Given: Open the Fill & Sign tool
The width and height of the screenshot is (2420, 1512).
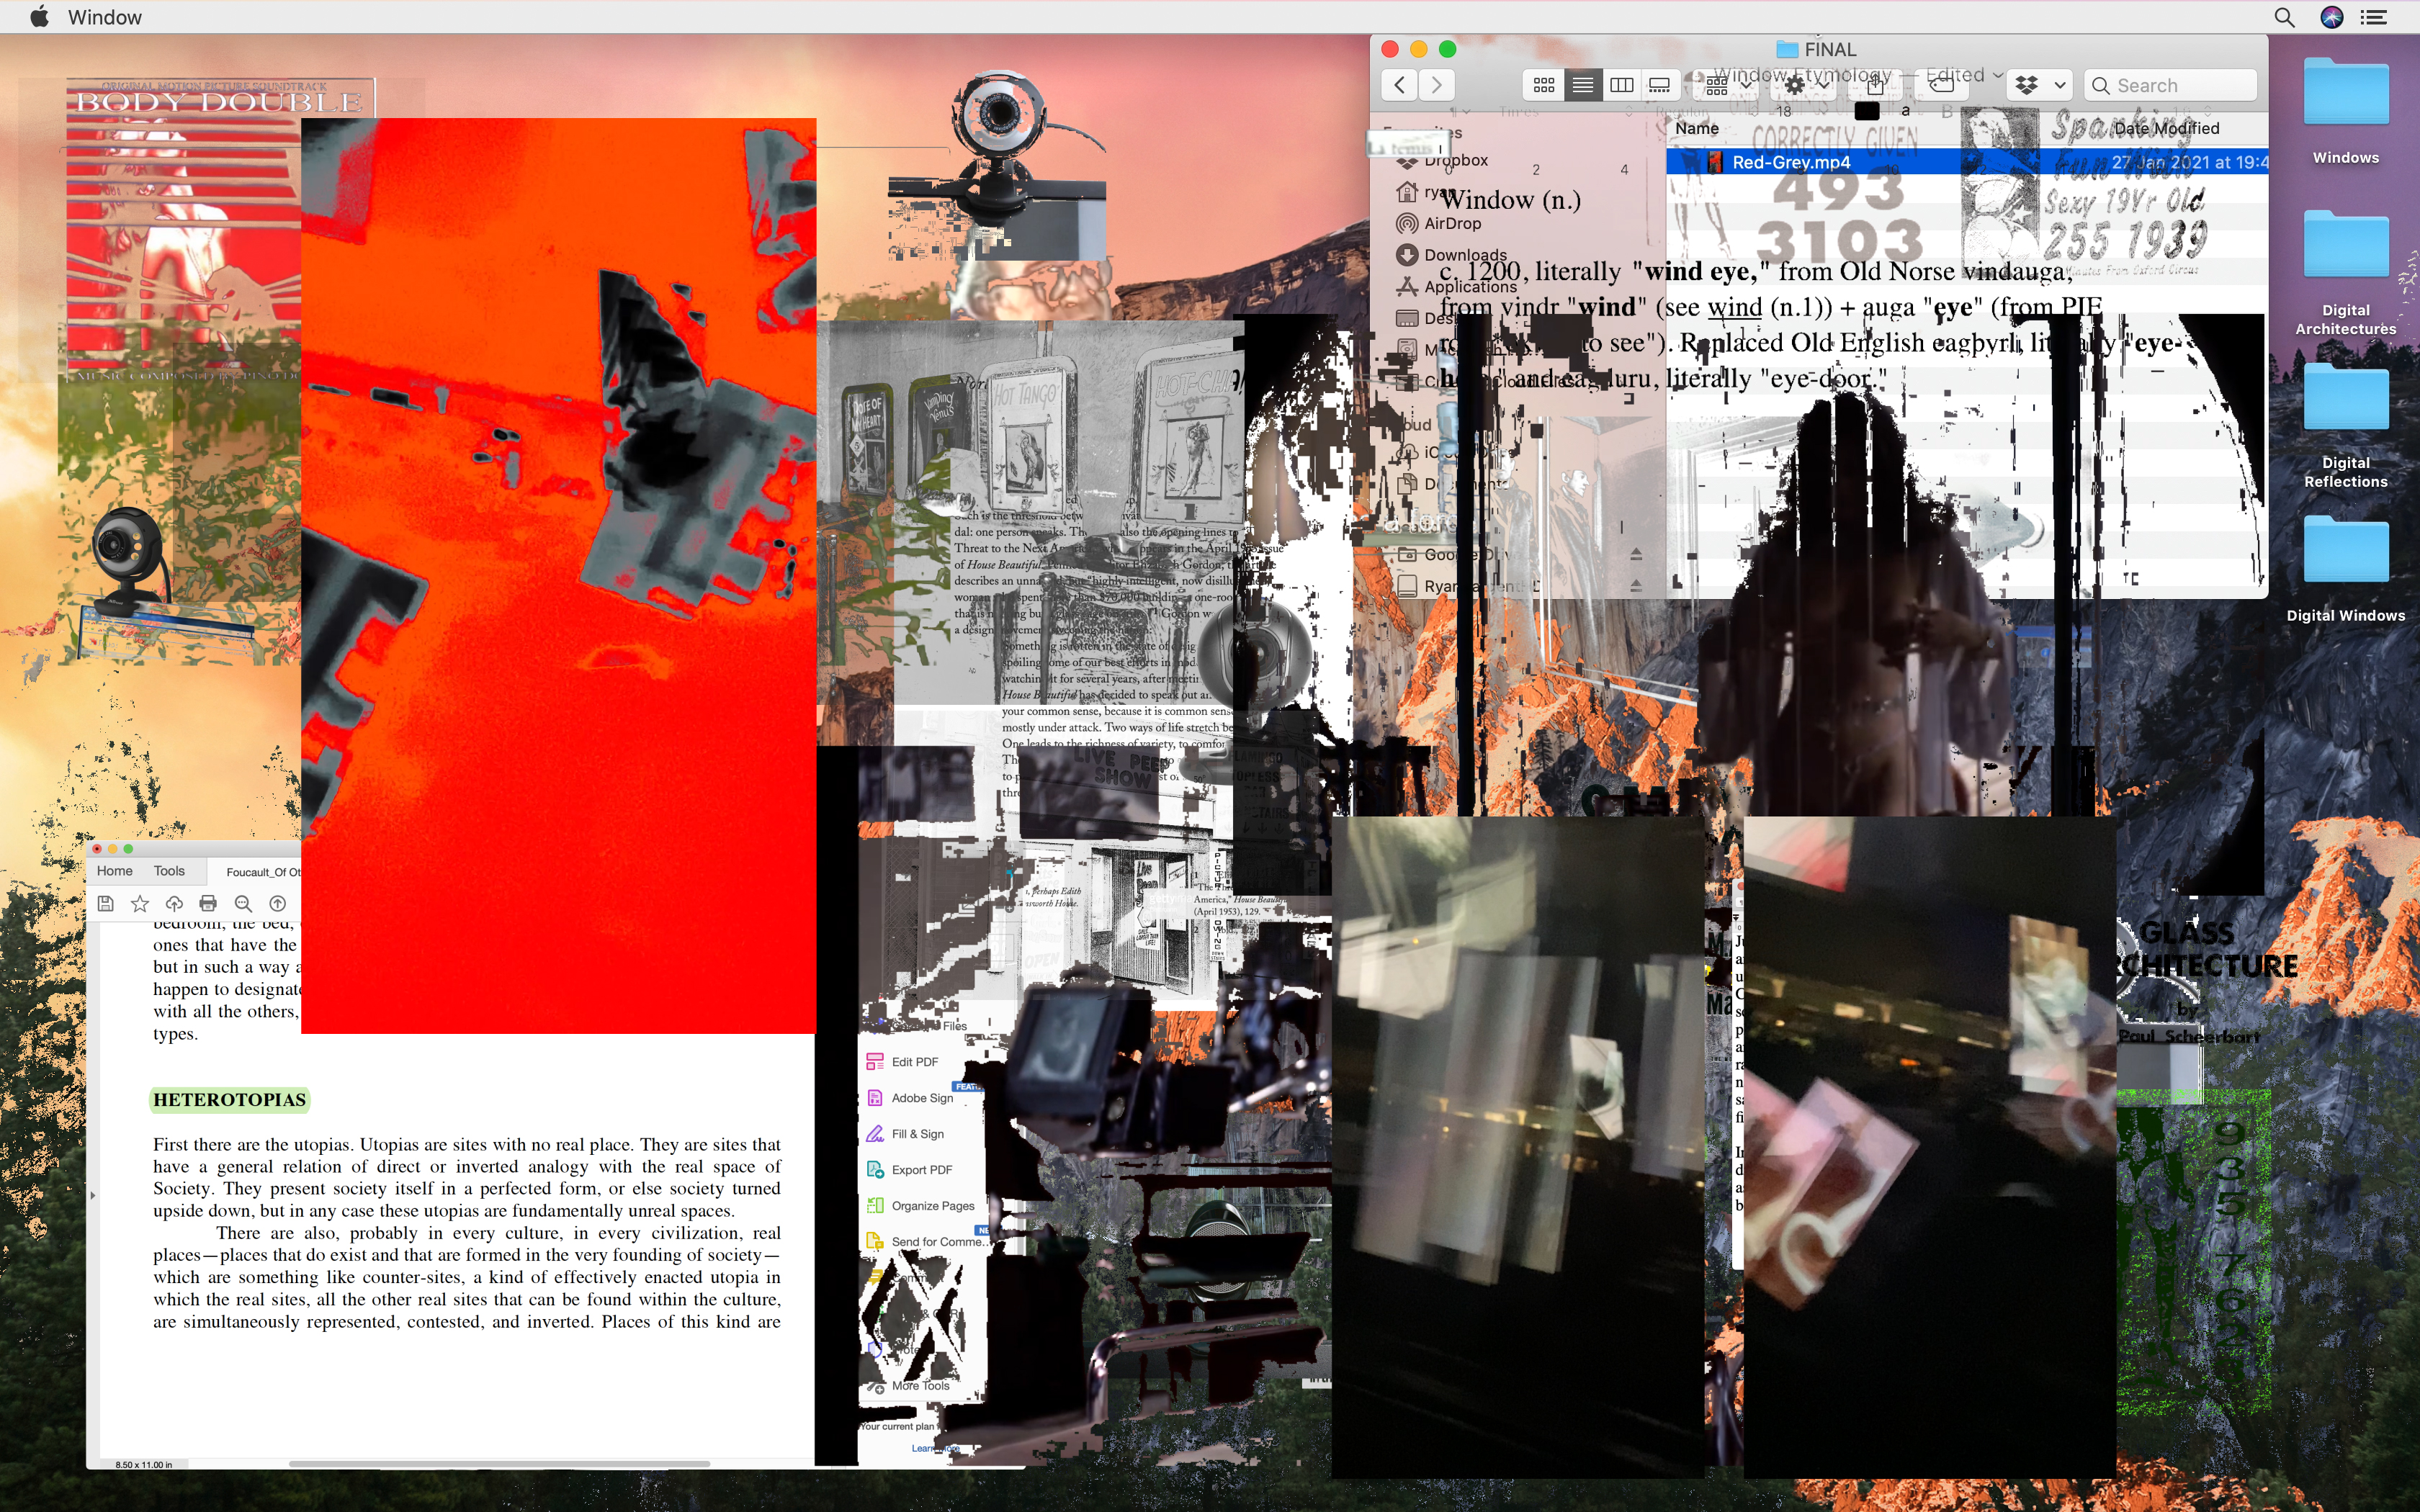Looking at the screenshot, I should pos(906,1133).
